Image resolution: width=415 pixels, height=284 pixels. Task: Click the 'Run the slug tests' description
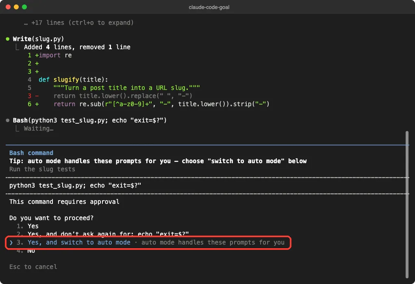click(x=42, y=169)
